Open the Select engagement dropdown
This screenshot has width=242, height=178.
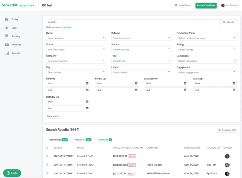click(207, 72)
